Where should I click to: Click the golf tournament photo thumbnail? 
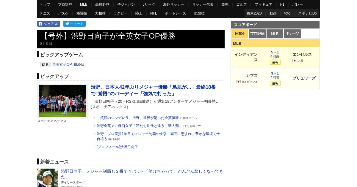(62, 101)
